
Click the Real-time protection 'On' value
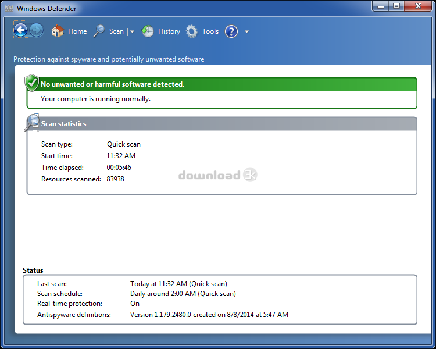[x=135, y=304]
